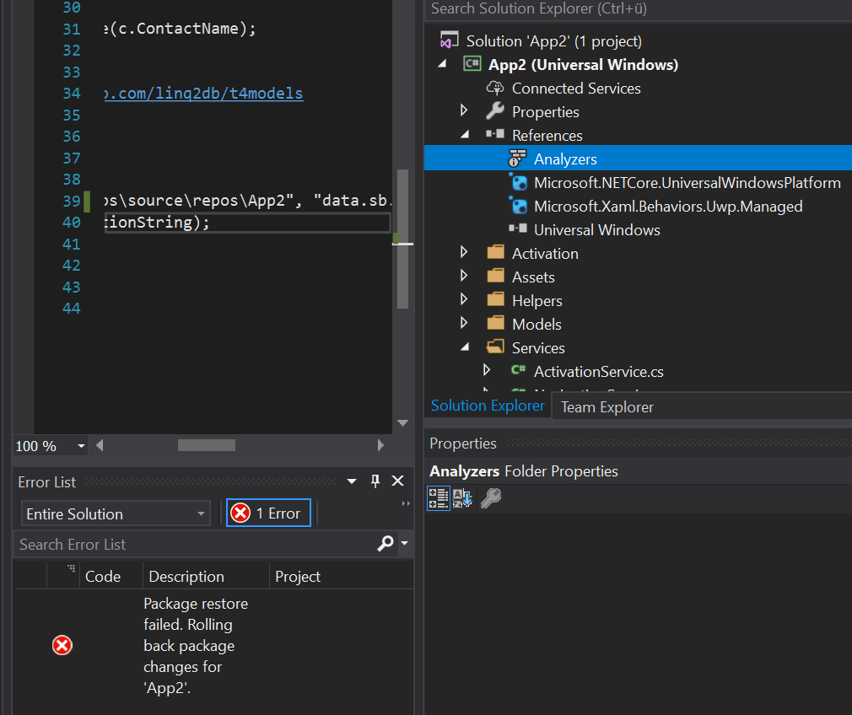This screenshot has height=715, width=852.
Task: Open Property Pages via wrench icon
Action: 491,498
